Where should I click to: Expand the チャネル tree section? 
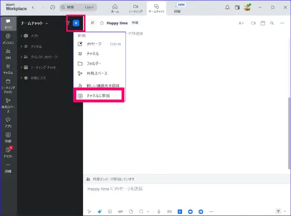(x=21, y=46)
